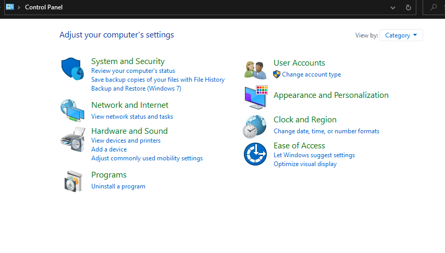
Task: Select Uninstall a program
Action: tap(118, 186)
